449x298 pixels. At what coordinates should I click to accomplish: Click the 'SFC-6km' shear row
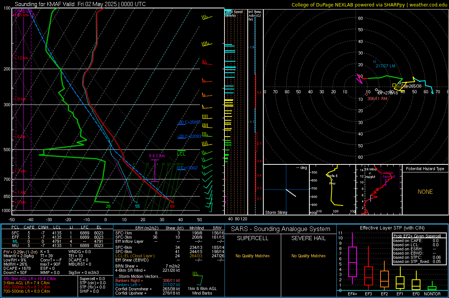pos(170,247)
